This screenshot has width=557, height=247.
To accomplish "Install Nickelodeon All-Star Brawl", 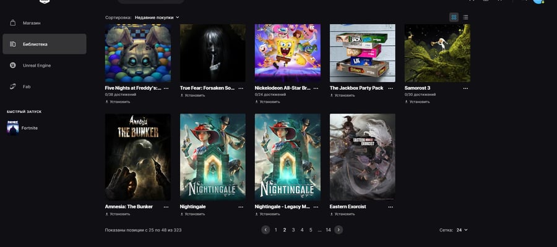I will (x=267, y=102).
